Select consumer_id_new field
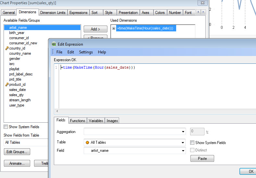The height and width of the screenshot is (178, 256). pos(23,43)
